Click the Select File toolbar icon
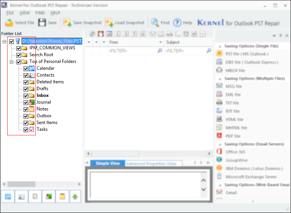Viewport: 291px width, 213px height. (x=9, y=23)
